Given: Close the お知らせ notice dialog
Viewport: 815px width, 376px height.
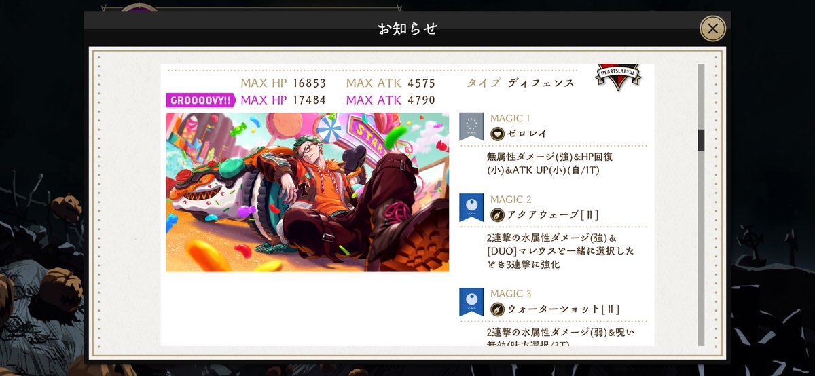Looking at the screenshot, I should [712, 29].
